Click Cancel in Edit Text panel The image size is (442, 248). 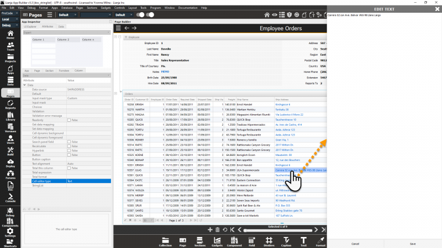[x=355, y=244]
